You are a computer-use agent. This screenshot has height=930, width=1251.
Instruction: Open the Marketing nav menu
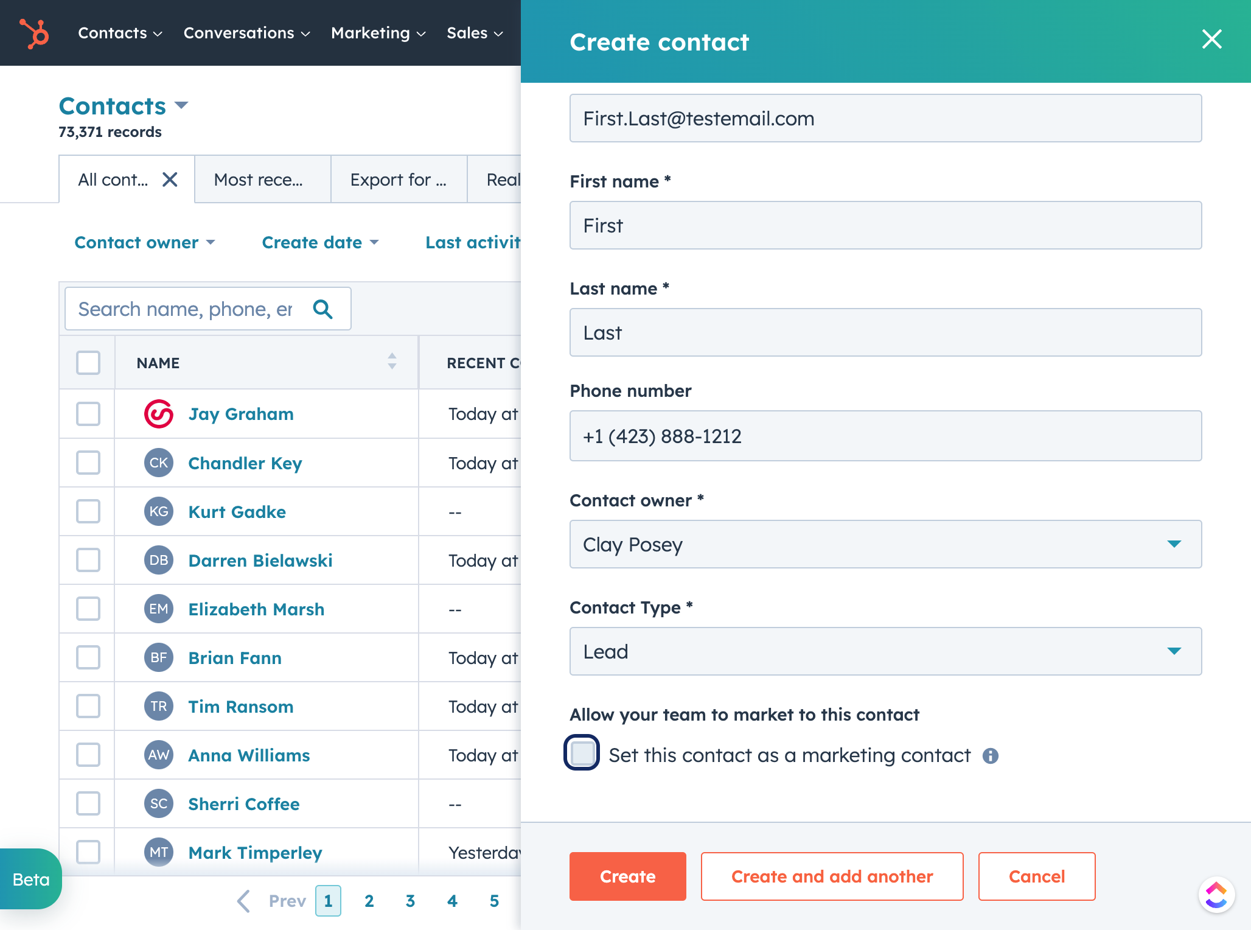coord(378,33)
